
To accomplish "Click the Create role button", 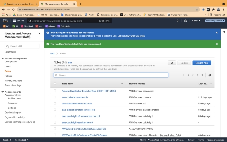I will click(202, 63).
